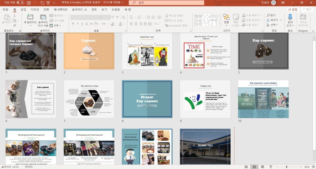The height and width of the screenshot is (169, 316).
Task: Open the 파일 menu tab
Action: (5, 9)
